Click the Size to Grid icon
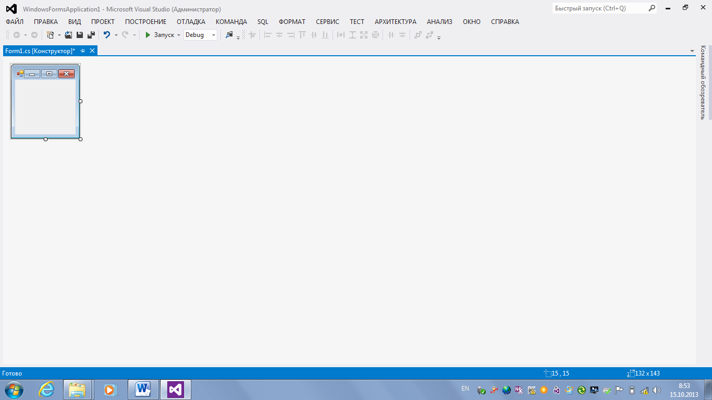 pyautogui.click(x=375, y=35)
